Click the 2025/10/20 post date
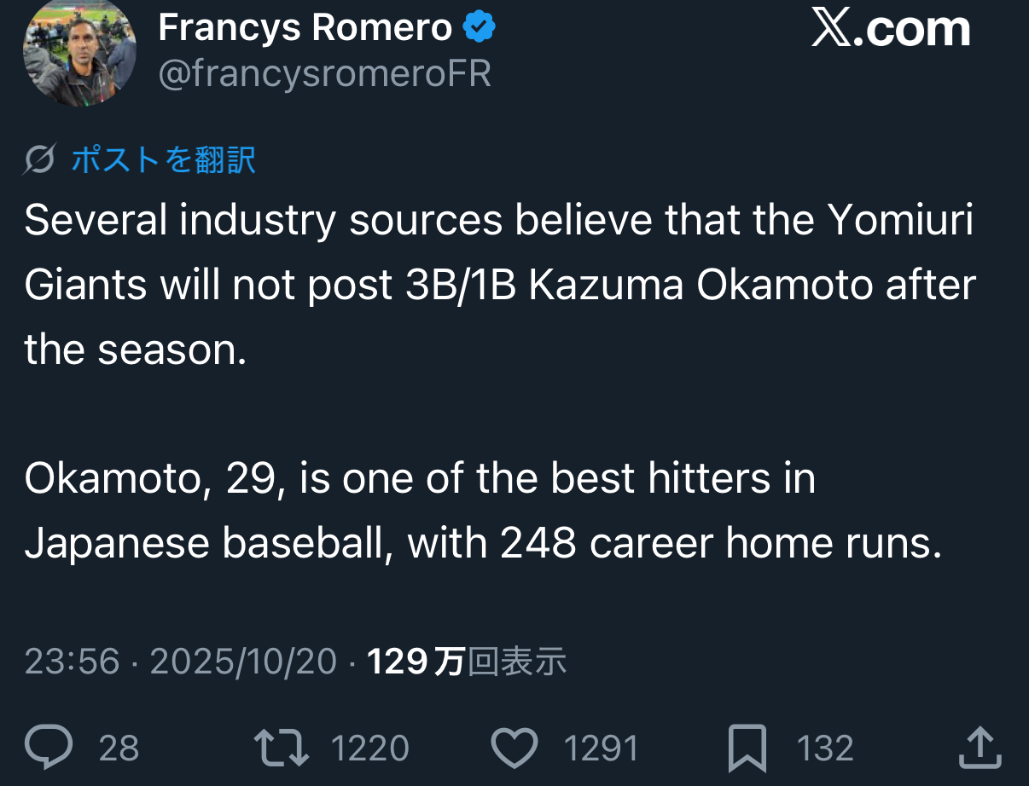The height and width of the screenshot is (786, 1029). tap(244, 662)
